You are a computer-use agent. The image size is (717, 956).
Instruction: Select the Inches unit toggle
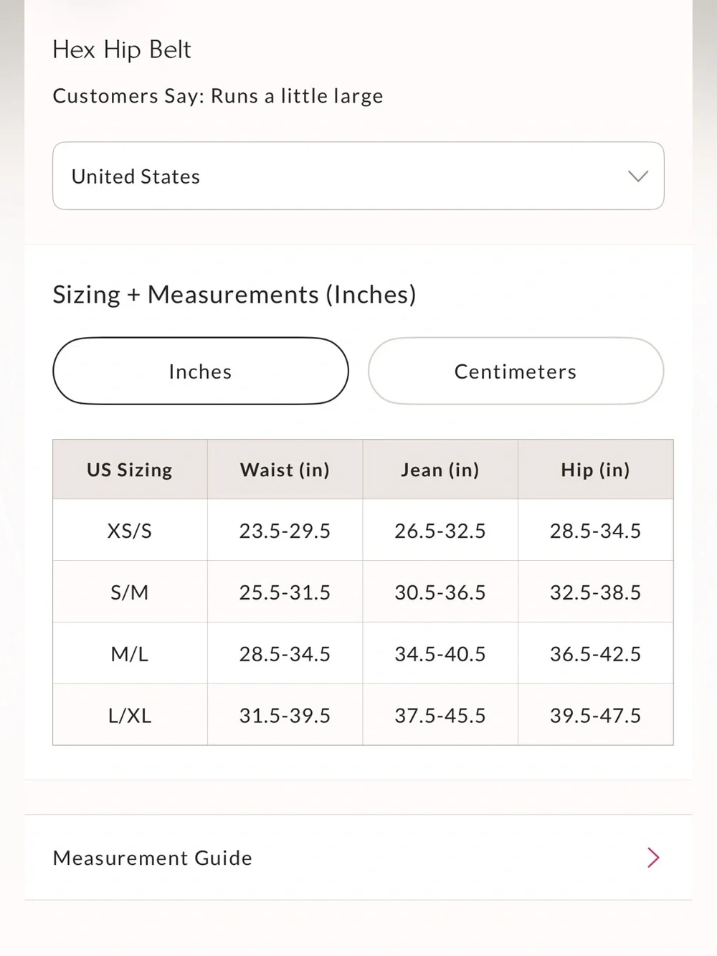pos(201,371)
